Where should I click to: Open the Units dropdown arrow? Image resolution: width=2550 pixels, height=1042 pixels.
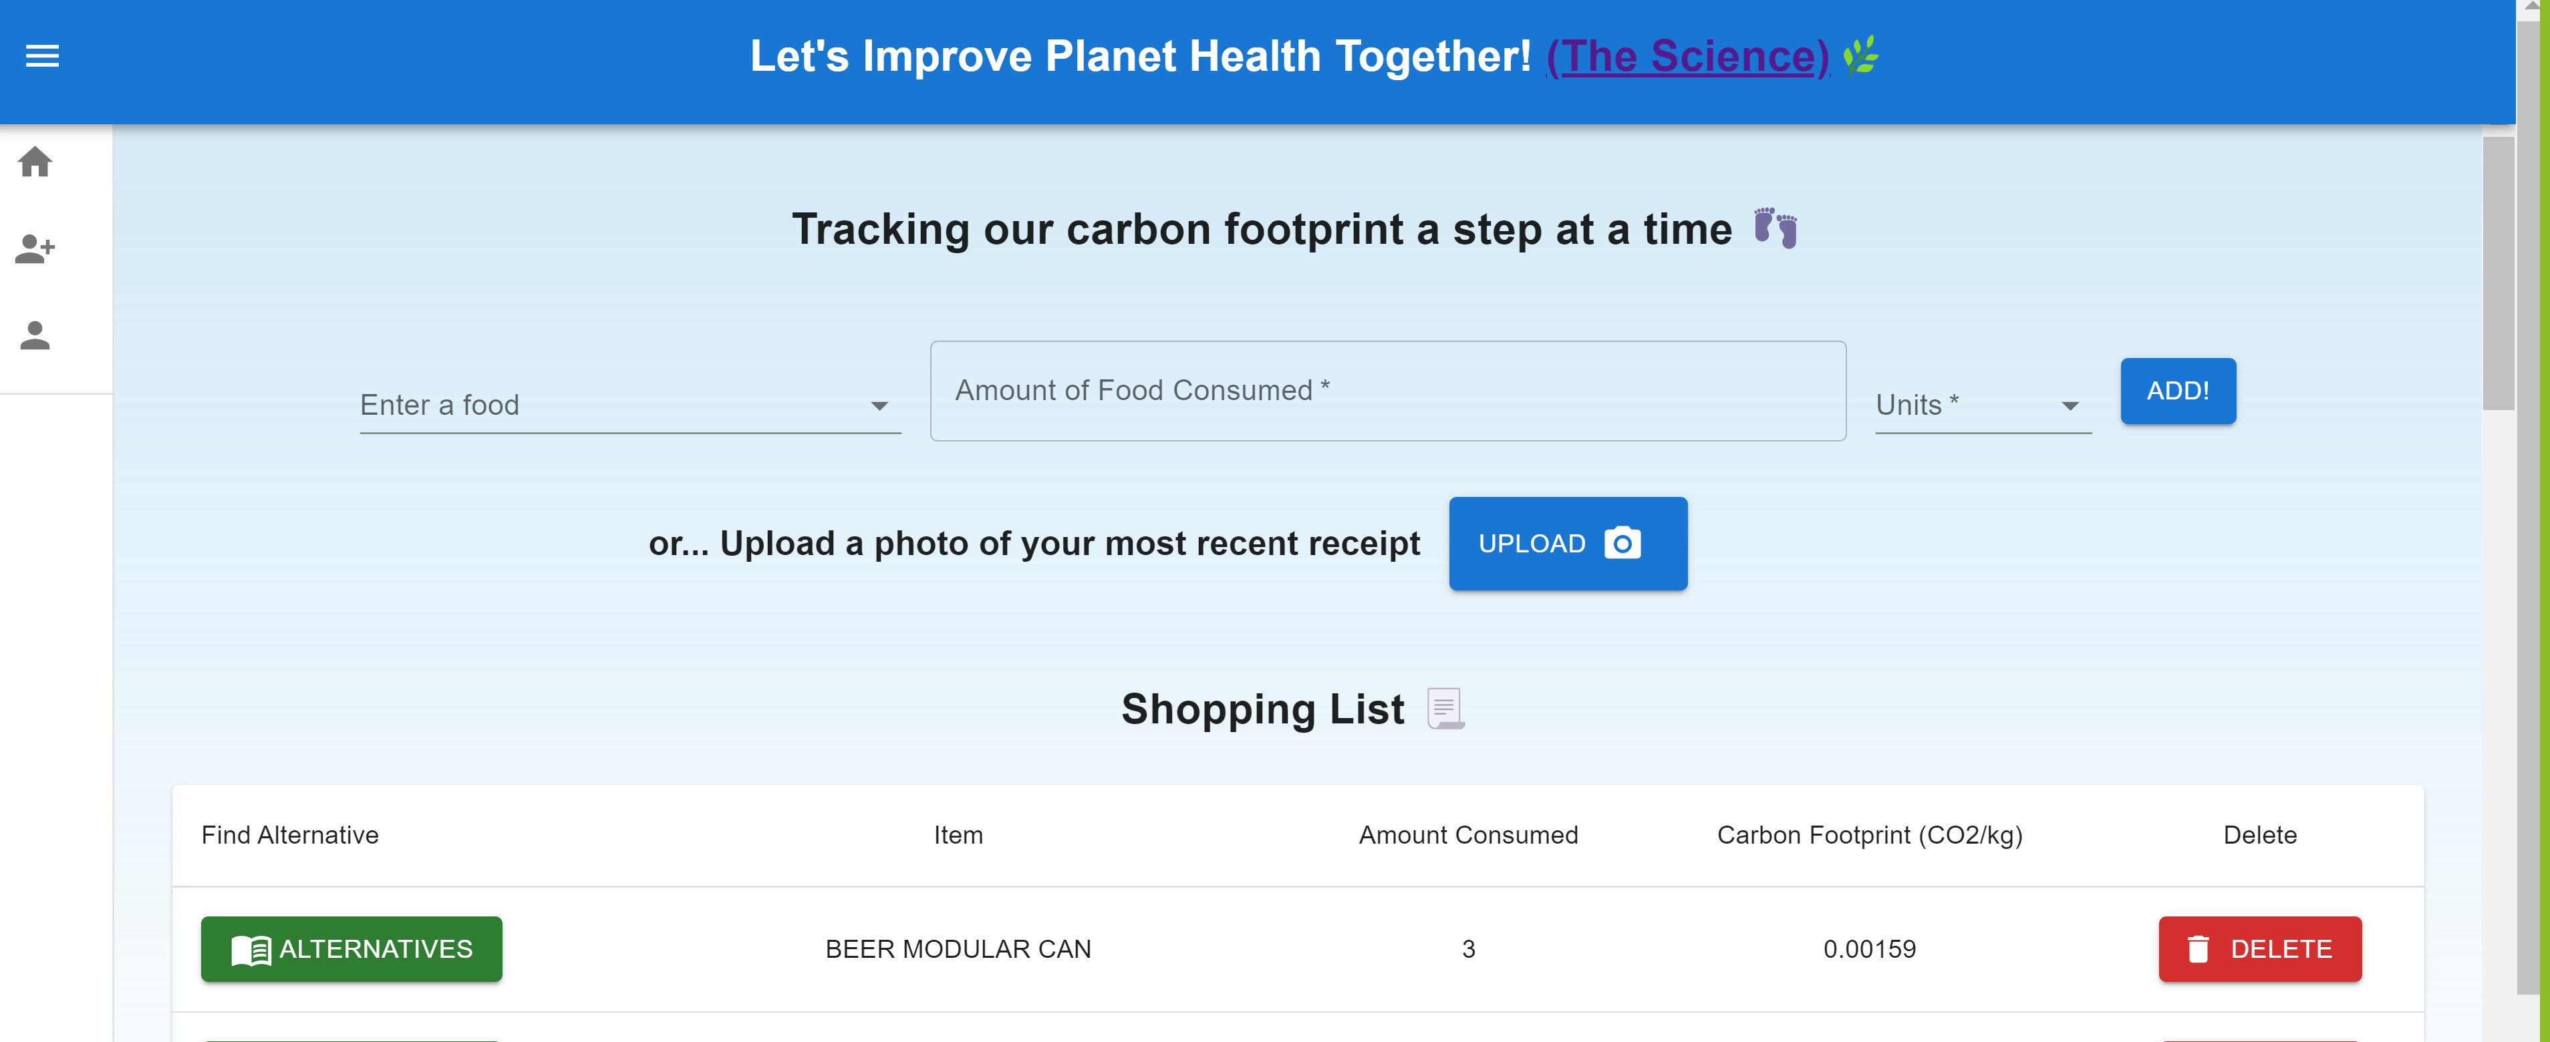(x=2069, y=405)
